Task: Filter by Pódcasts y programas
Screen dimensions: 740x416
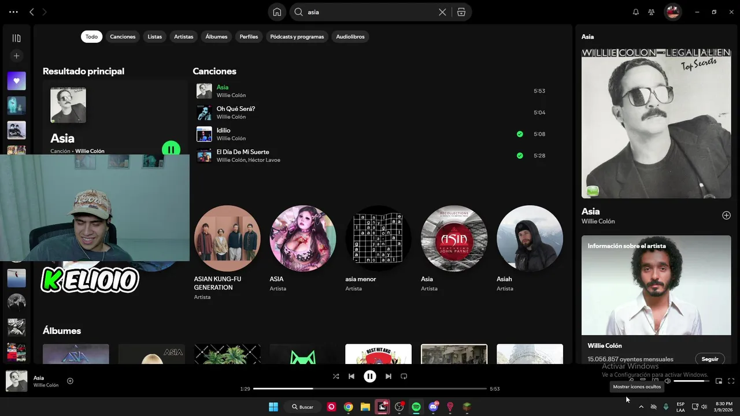Action: tap(297, 36)
